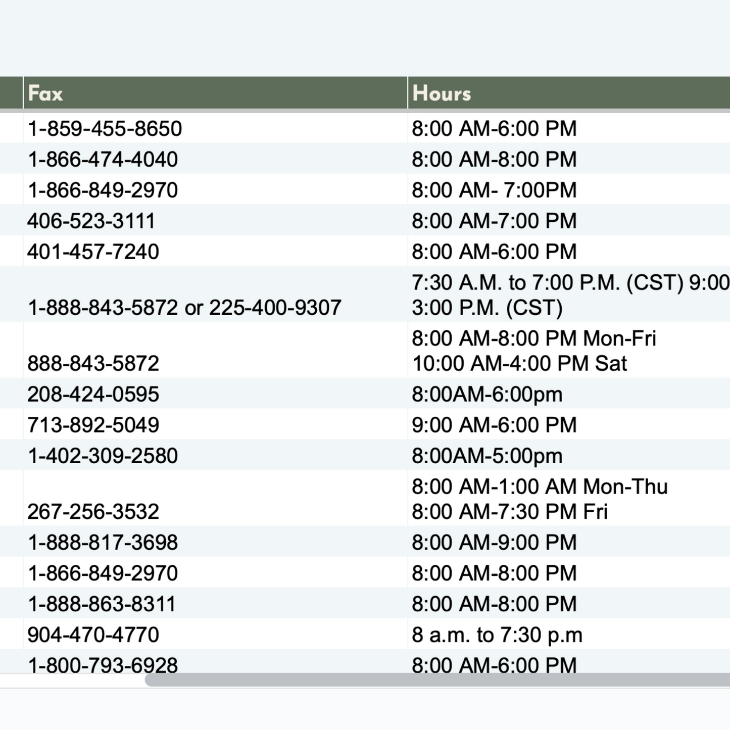Select the fax cell 1-888-863-8311
730x730 pixels.
[102, 604]
